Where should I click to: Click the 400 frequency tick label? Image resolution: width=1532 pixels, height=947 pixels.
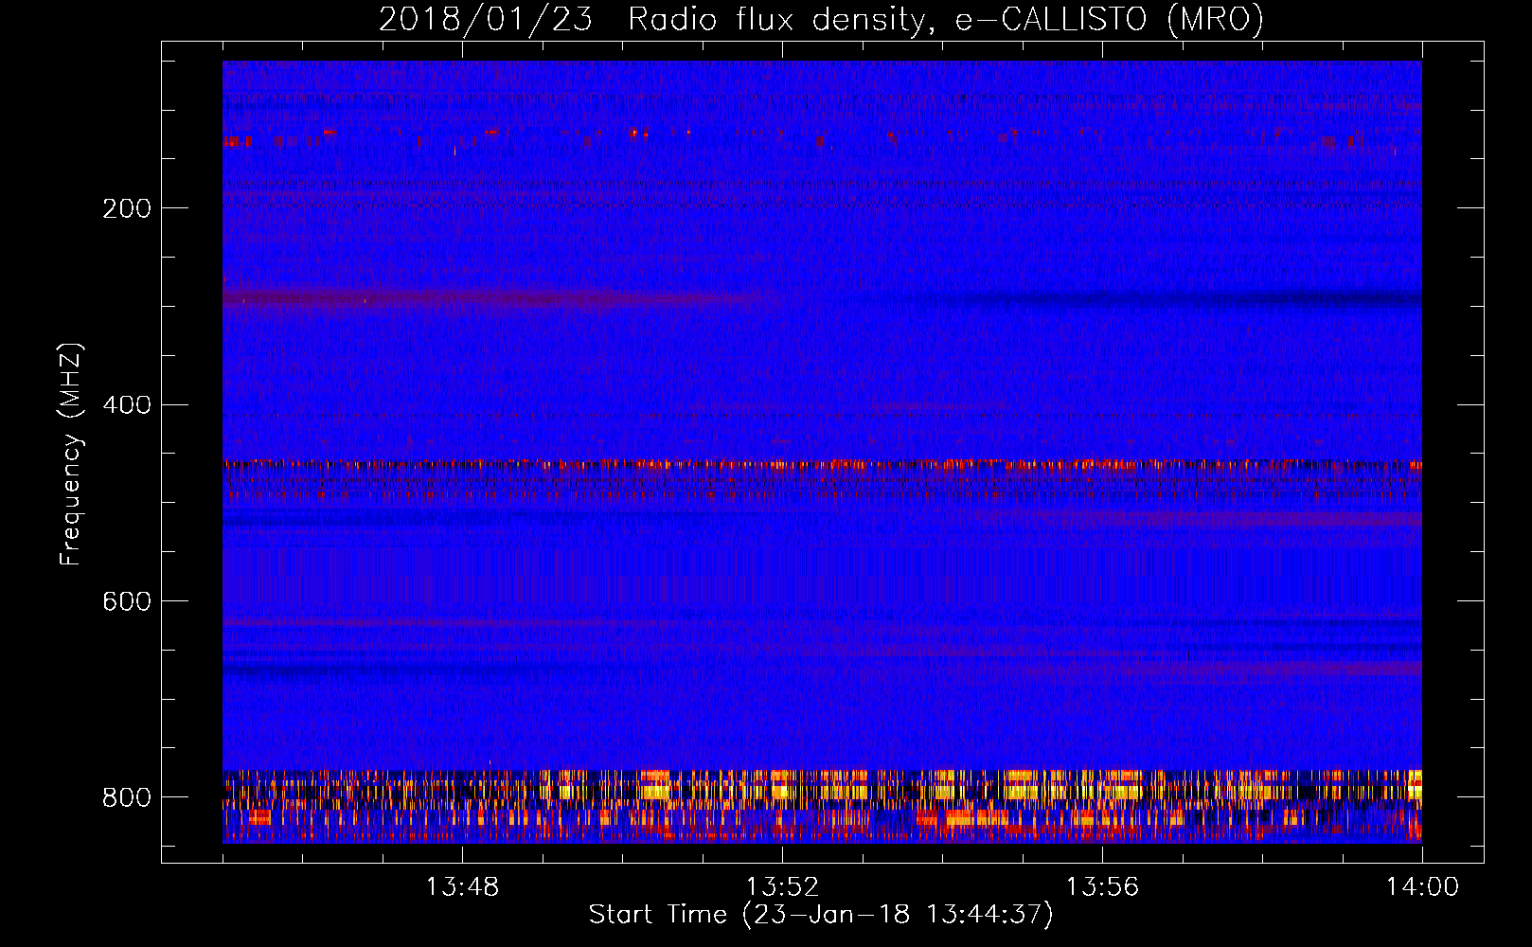coord(127,405)
